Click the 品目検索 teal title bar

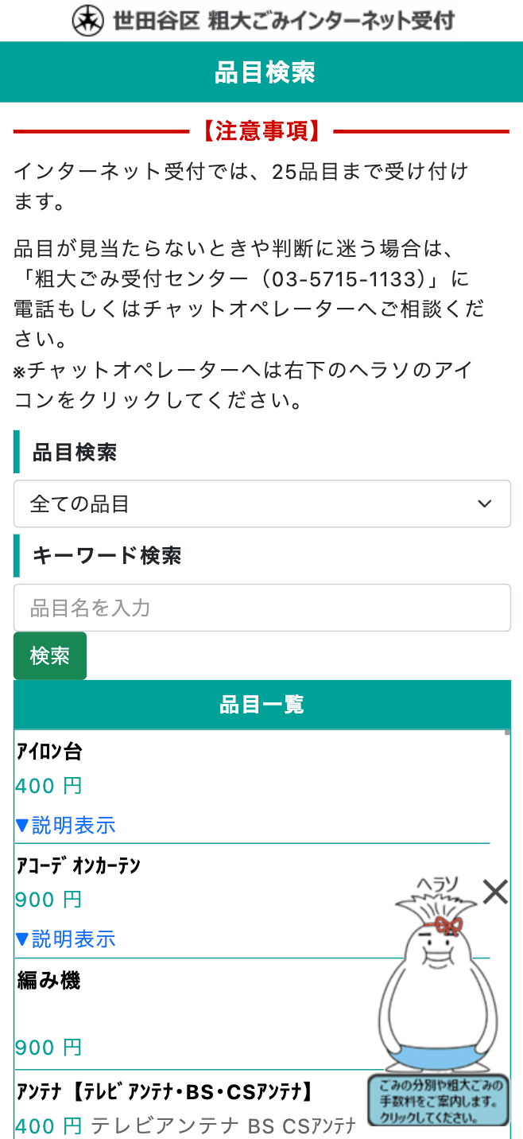[x=261, y=72]
